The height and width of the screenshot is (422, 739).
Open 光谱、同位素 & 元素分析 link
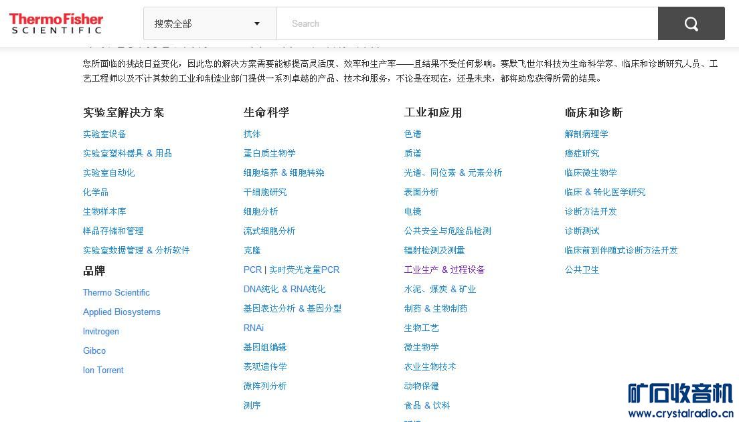pyautogui.click(x=453, y=173)
